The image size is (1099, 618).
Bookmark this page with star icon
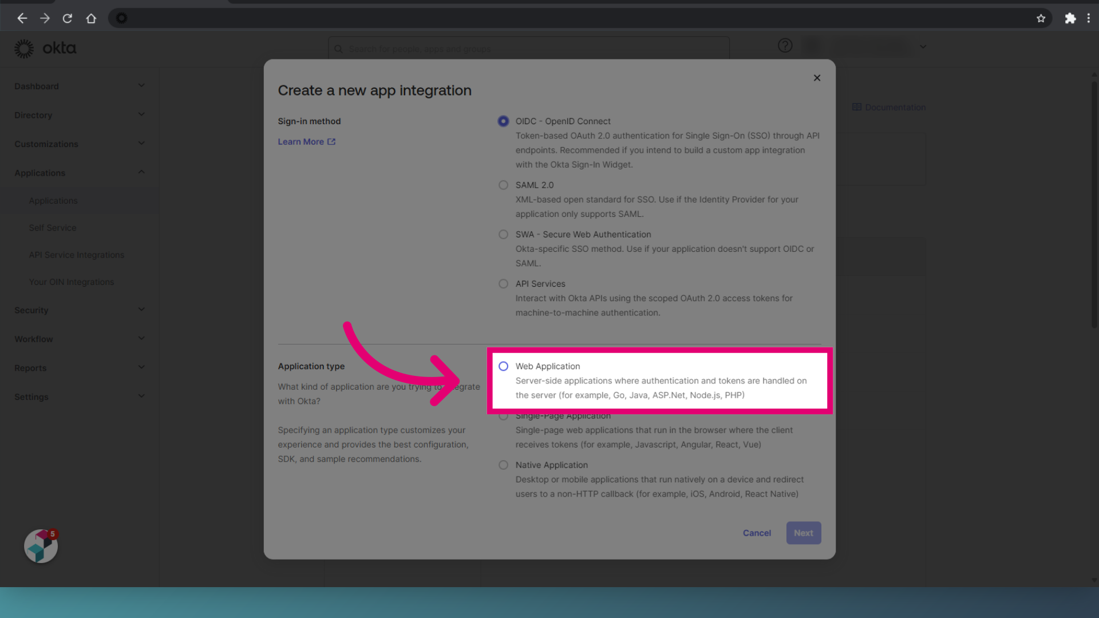pos(1041,18)
